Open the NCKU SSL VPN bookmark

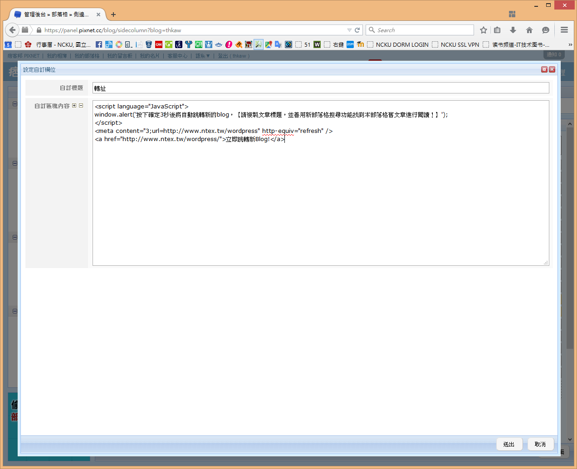tap(456, 44)
